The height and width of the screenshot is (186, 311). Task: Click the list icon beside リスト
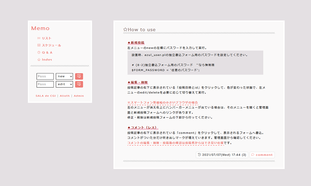pos(39,38)
